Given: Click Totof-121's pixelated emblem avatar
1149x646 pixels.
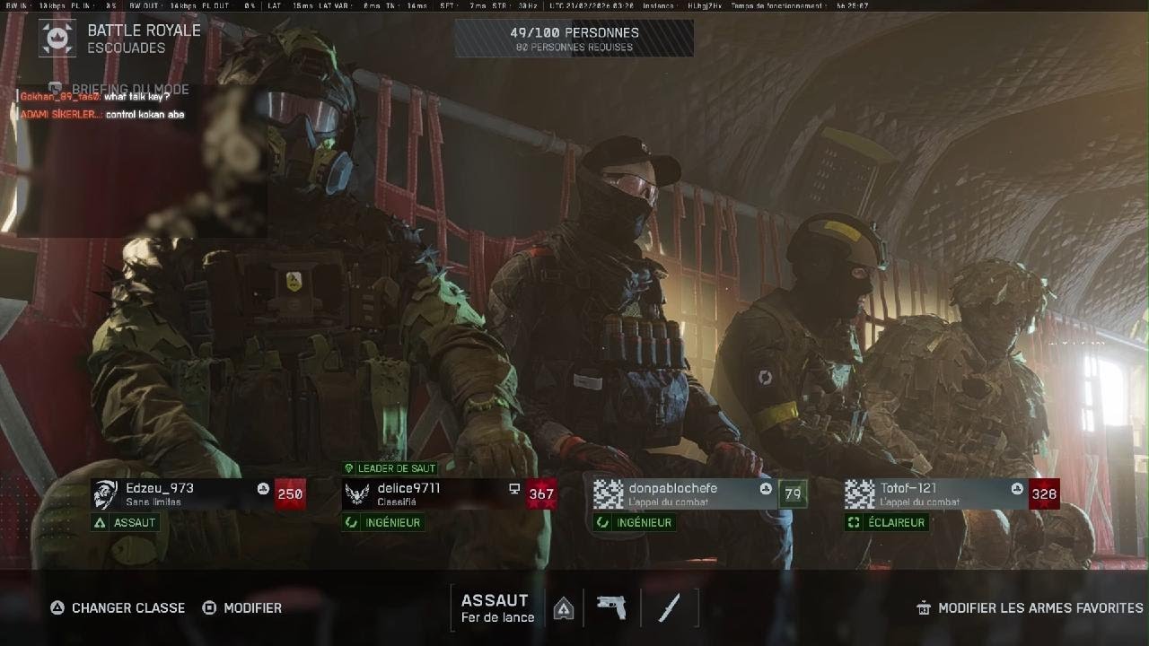Looking at the screenshot, I should click(860, 493).
